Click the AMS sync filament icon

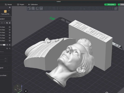click(x=7, y=23)
